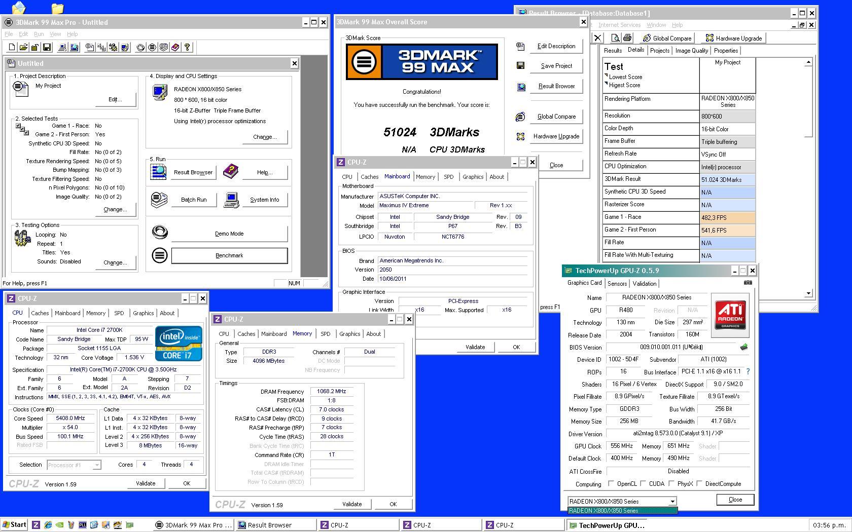Switch to Image Quality tab in Result Browser
Screen dimensions: 852x532
(691, 51)
